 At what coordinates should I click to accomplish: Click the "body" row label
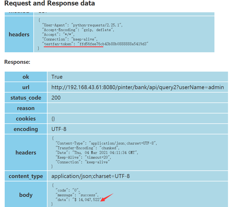click(26, 195)
